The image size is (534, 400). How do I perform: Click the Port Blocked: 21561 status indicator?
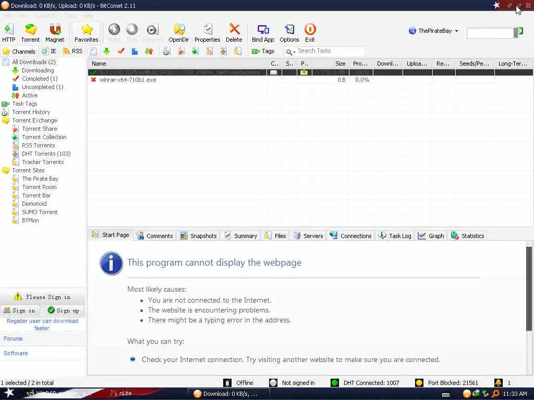[x=447, y=383]
